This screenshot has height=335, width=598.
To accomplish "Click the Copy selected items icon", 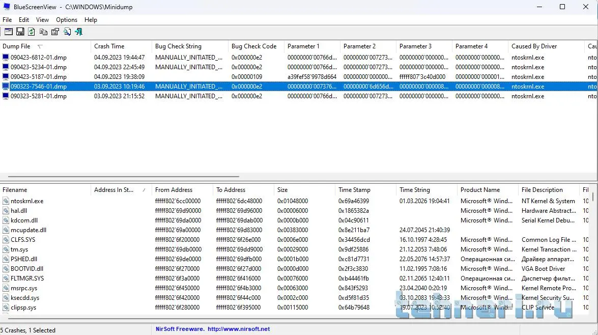I will coord(43,32).
